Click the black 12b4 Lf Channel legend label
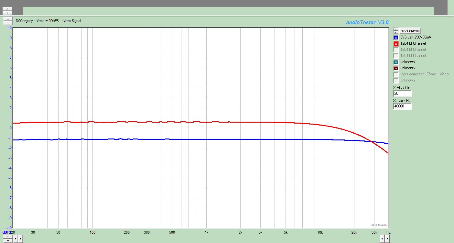454x243 pixels. [413, 43]
